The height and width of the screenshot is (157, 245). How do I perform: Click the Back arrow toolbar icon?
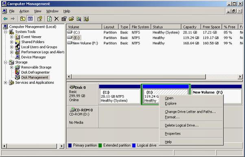point(5,19)
